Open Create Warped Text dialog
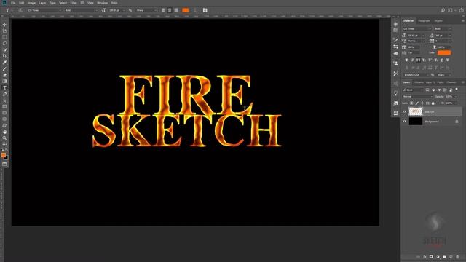Viewport: 466px width, 262px height. [195, 10]
